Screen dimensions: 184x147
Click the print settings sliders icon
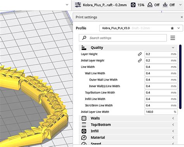pos(78,5)
